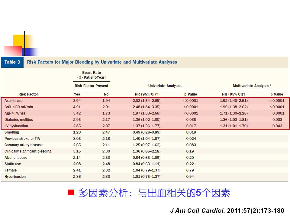
Task: Click the blue Table 3 label
Action: [12, 62]
